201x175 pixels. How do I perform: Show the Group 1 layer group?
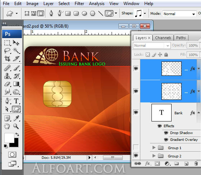tap(136, 147)
